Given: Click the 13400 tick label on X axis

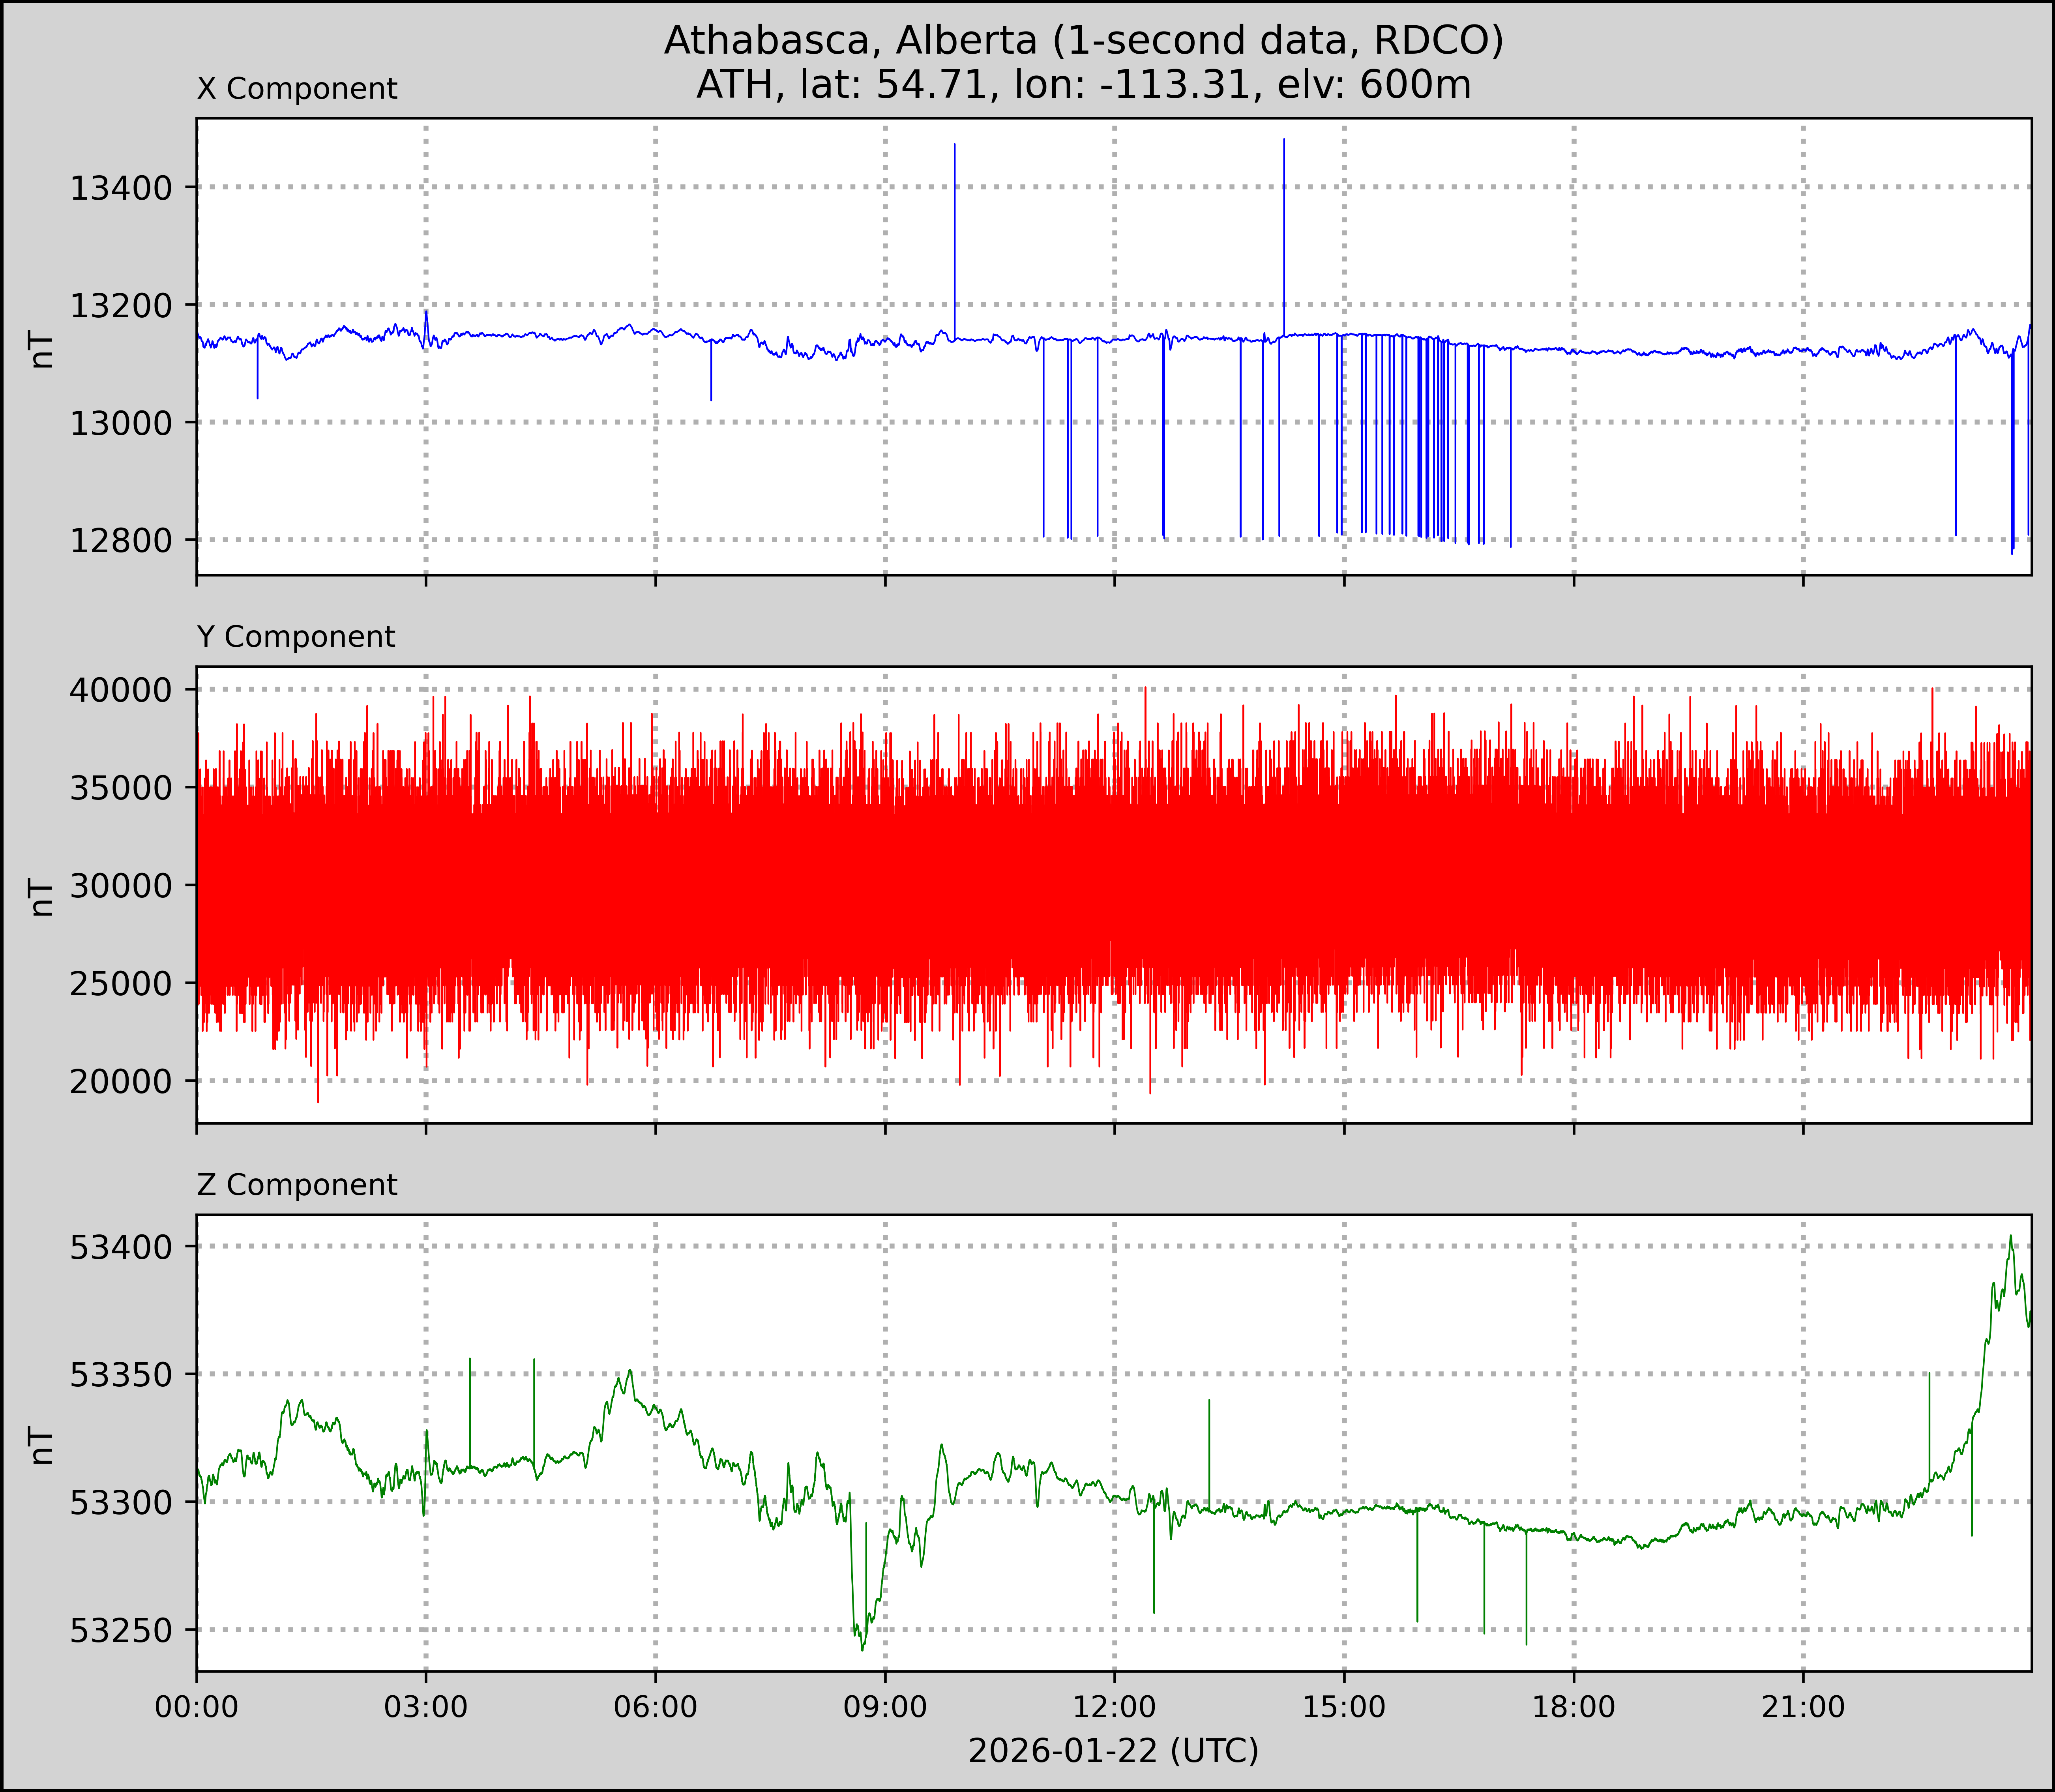Looking at the screenshot, I should (x=122, y=187).
